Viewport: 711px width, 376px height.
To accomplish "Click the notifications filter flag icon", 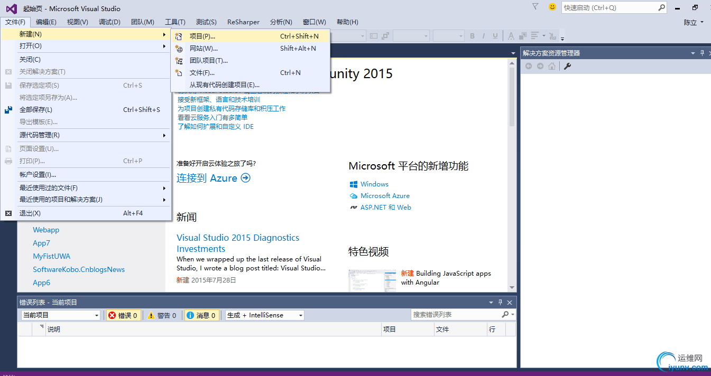I will click(535, 7).
